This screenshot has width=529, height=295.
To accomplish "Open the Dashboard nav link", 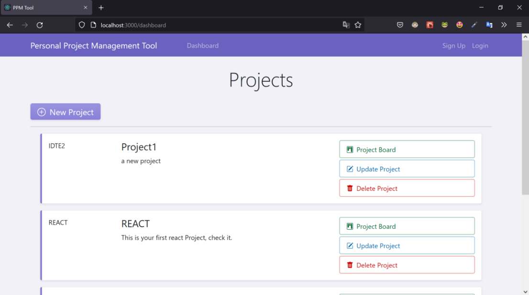I will 202,45.
